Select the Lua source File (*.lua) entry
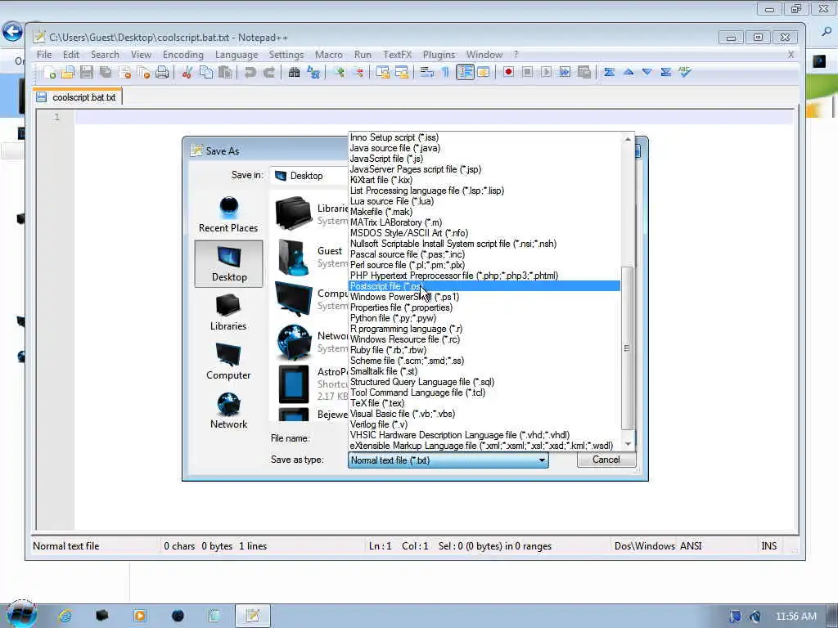The image size is (838, 628). pos(484,201)
